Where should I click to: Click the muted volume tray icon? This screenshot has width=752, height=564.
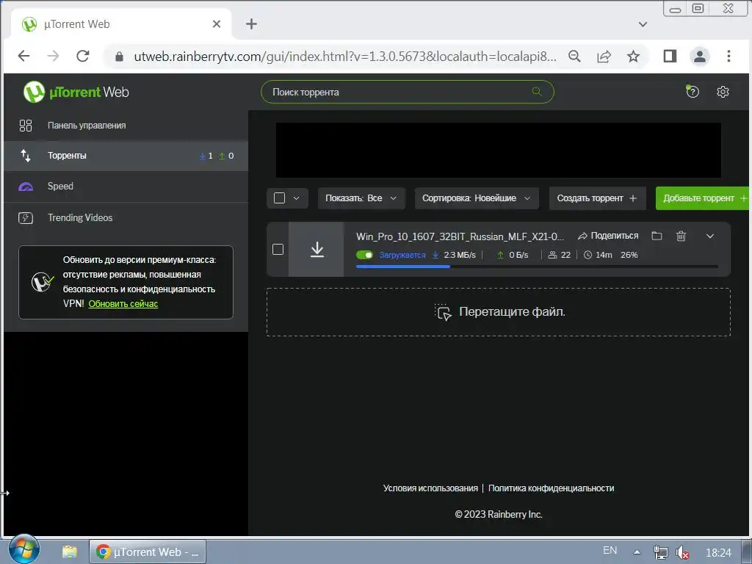[x=682, y=552]
